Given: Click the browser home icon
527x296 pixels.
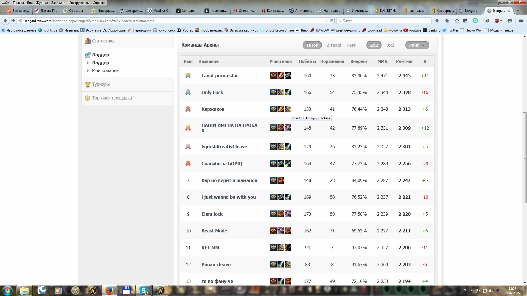Looking at the screenshot, I should [447, 21].
